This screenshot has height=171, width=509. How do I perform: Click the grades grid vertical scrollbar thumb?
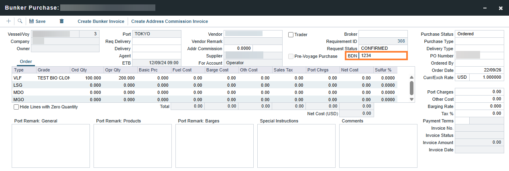coord(411,88)
